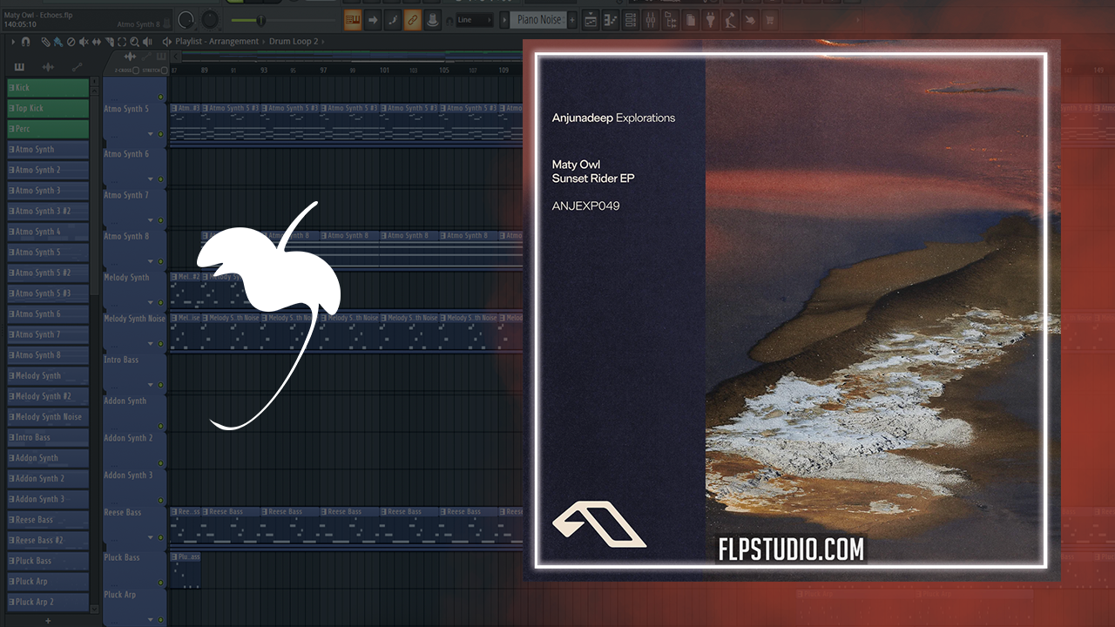The image size is (1115, 627).
Task: Open the Piano Noise pattern selector
Action: [x=540, y=19]
